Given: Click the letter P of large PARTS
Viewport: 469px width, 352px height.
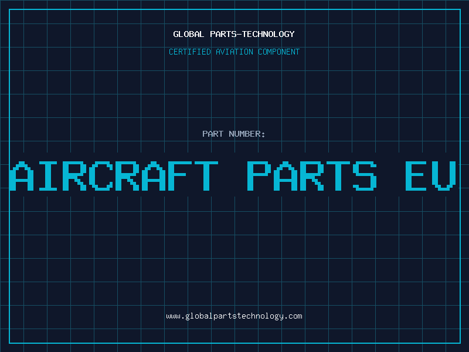Looking at the screenshot, I should click(x=259, y=176).
